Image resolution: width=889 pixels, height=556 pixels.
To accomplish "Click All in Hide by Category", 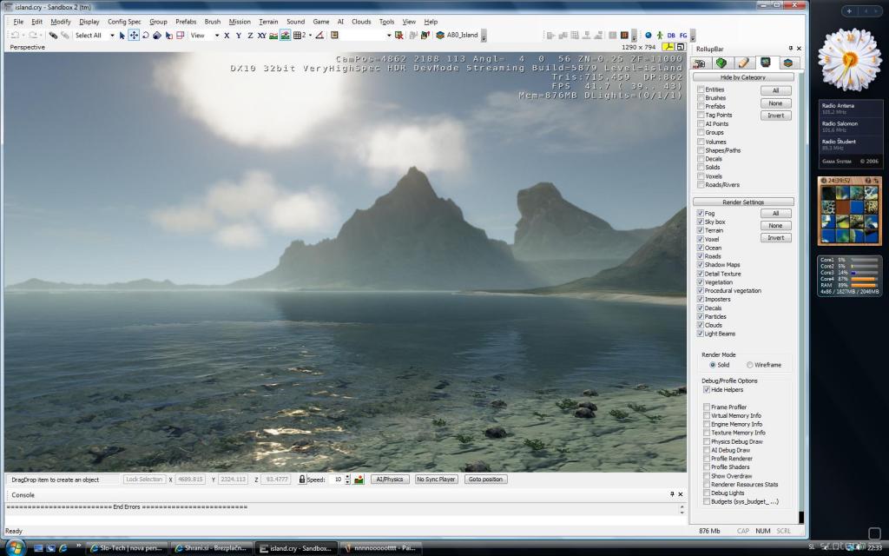I will coord(775,90).
